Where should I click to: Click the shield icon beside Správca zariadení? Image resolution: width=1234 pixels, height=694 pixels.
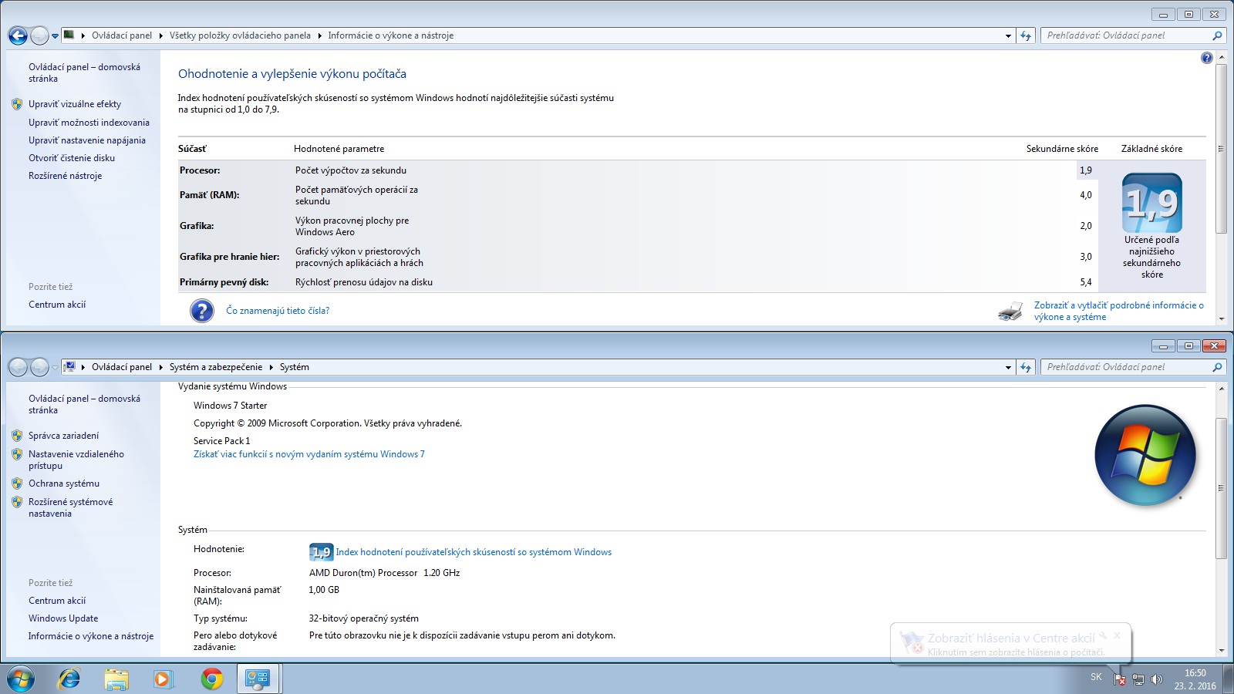pyautogui.click(x=17, y=436)
